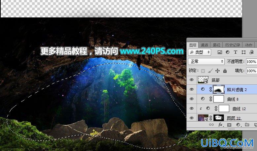Screen dimensions: 257x151
Task: Filter layers by type (T) icon
Action: tap(236, 52)
